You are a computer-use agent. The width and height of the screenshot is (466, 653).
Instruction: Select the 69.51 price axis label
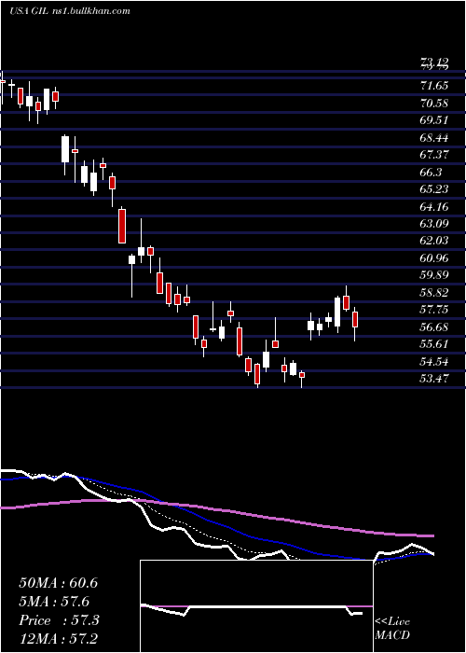point(434,120)
